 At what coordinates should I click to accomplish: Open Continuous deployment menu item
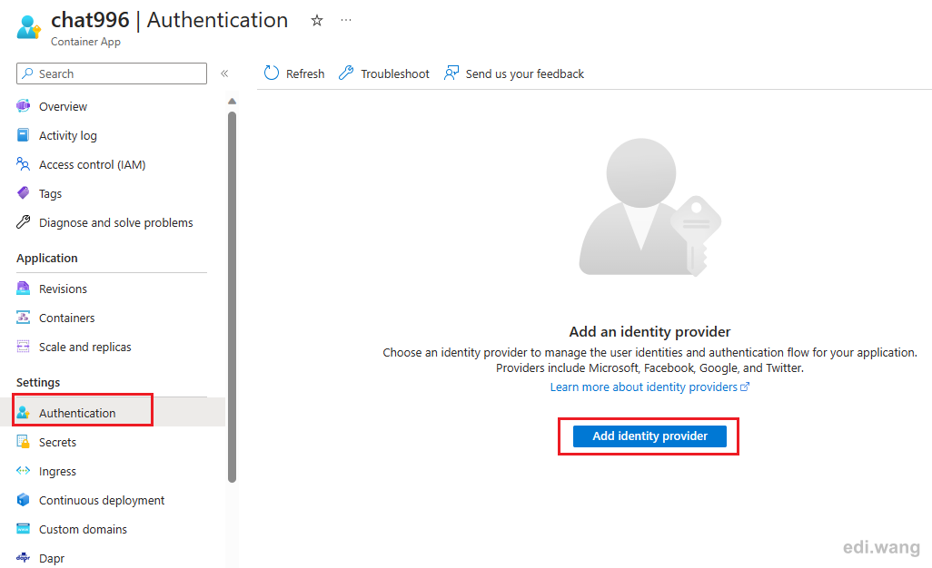tap(102, 500)
